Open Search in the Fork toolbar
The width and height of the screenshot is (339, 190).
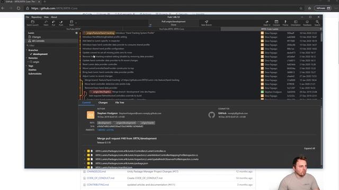317,23
